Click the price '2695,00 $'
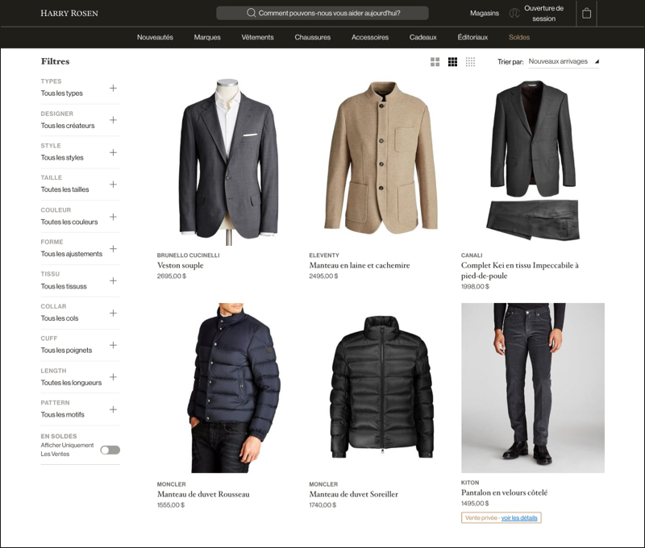 click(172, 276)
